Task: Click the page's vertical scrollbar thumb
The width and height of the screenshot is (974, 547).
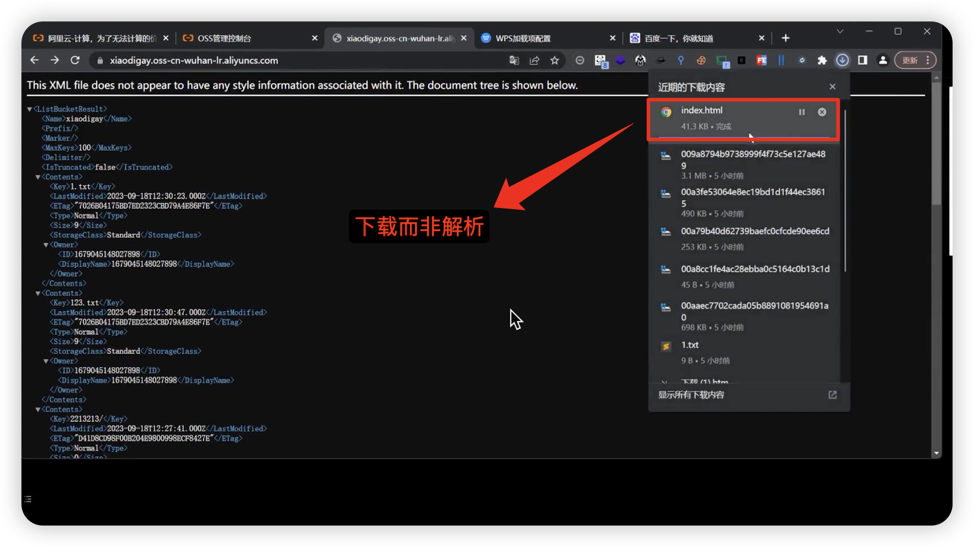Action: coord(936,143)
